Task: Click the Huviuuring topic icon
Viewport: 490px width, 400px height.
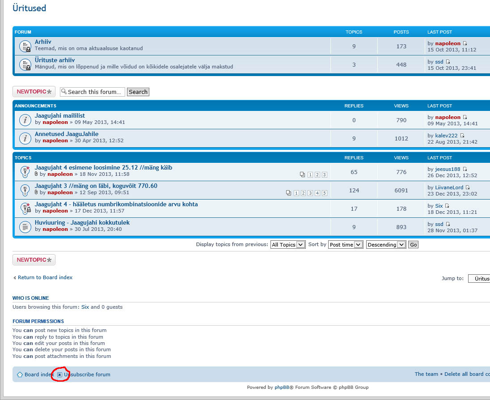Action: click(25, 226)
